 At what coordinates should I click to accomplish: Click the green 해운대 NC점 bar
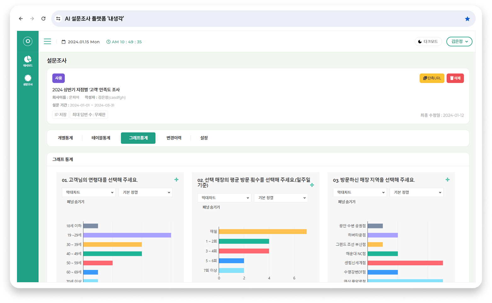pyautogui.click(x=383, y=254)
